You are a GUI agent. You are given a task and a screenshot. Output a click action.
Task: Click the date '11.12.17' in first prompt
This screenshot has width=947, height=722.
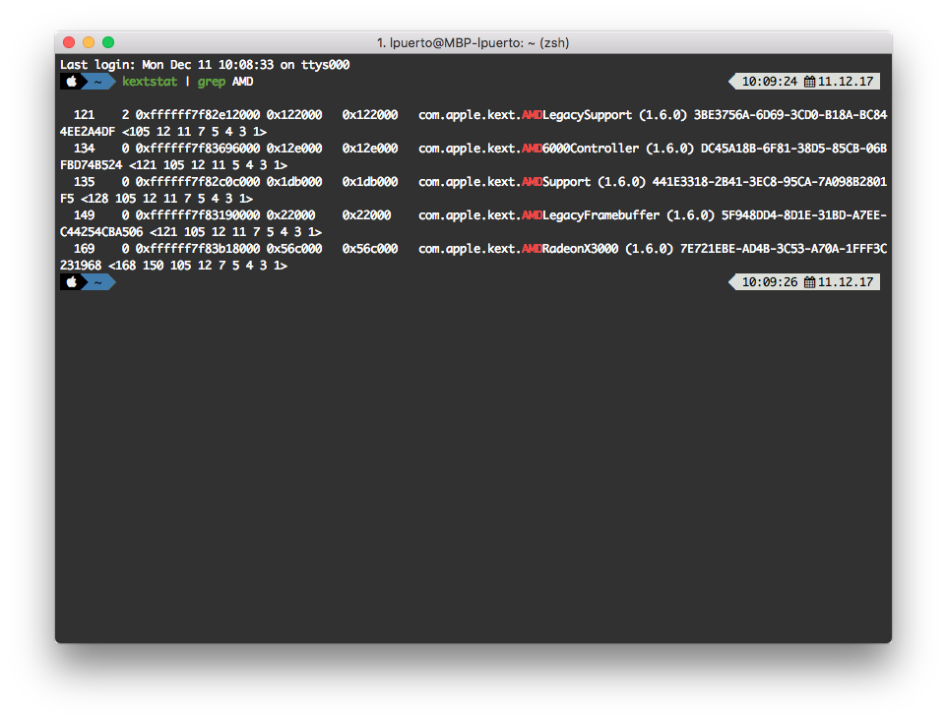846,82
